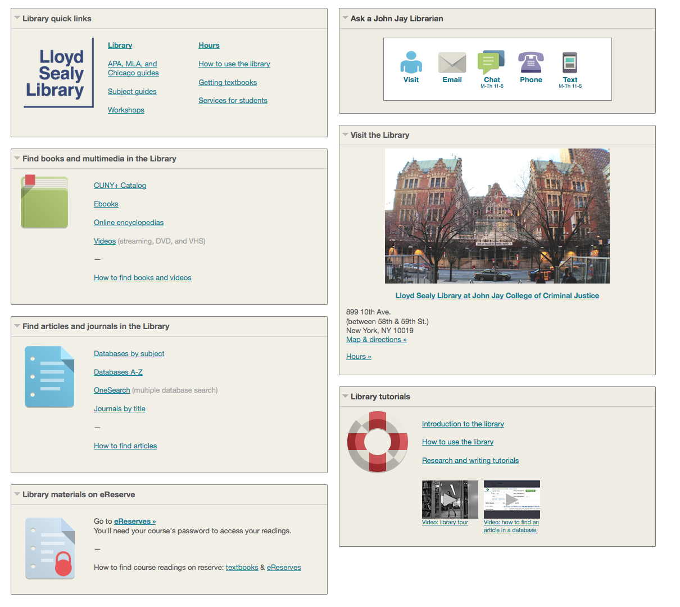
Task: Open Databases by subject link
Action: (129, 353)
